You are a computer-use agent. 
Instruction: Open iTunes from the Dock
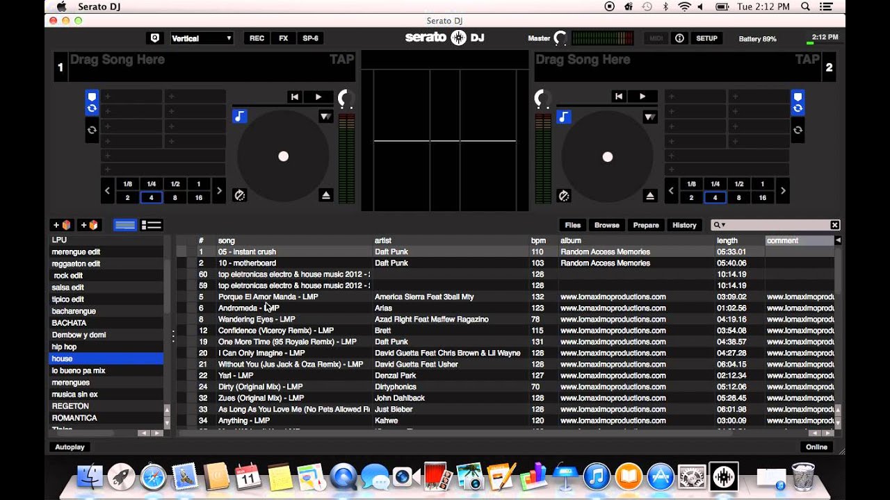pyautogui.click(x=597, y=477)
